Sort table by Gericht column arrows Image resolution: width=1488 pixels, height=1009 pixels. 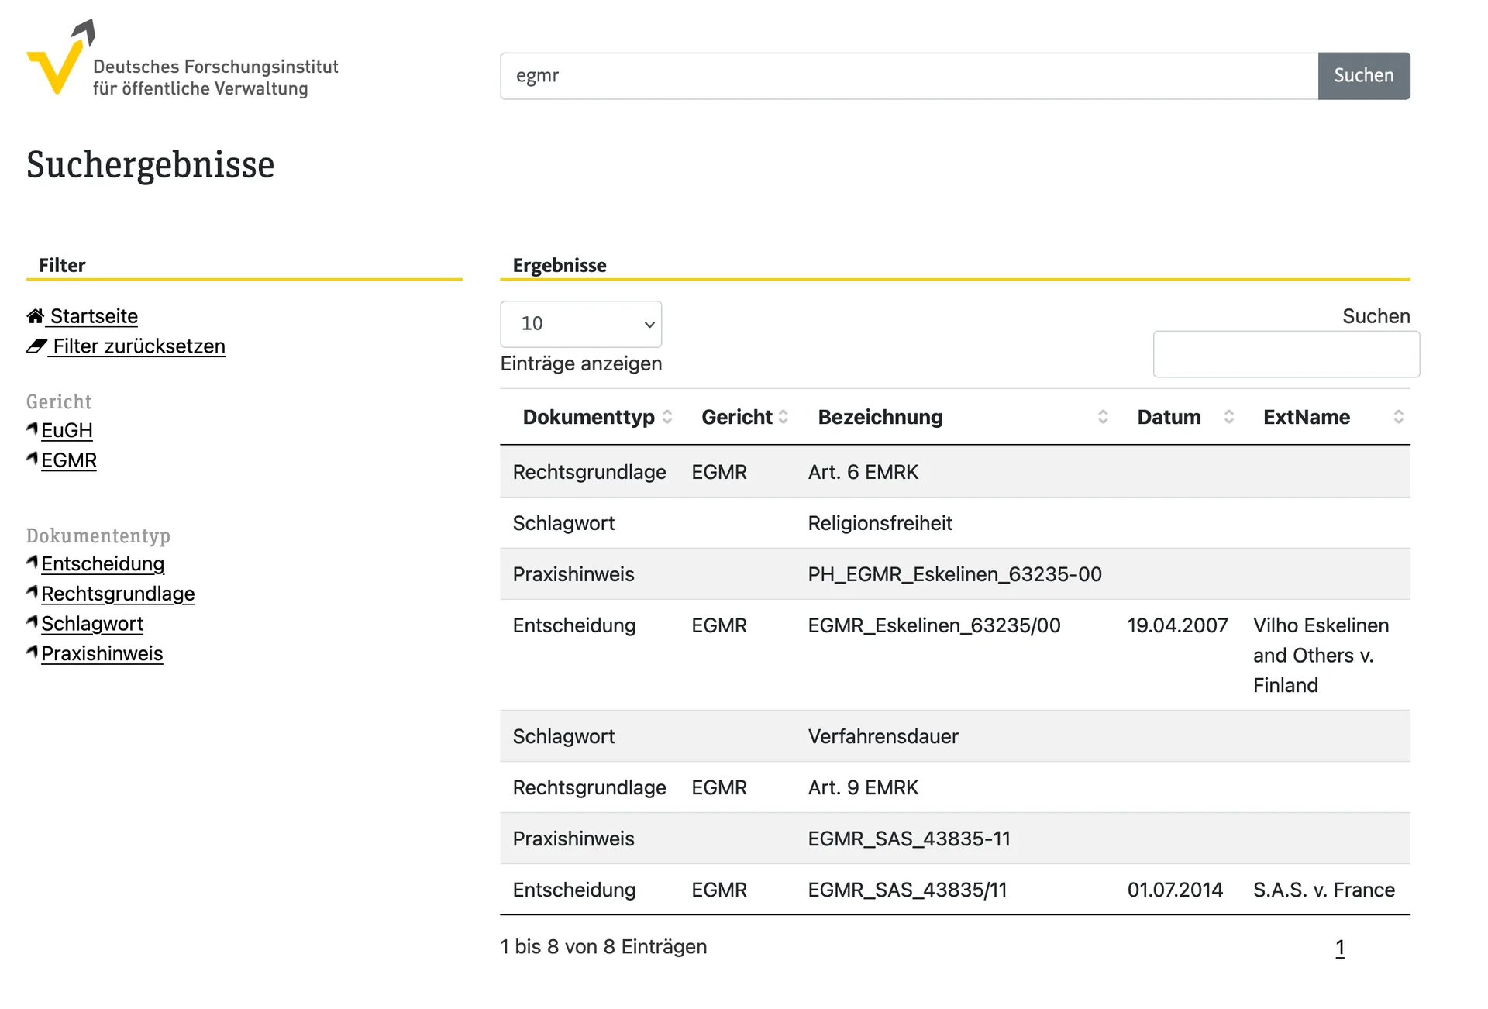click(x=784, y=417)
